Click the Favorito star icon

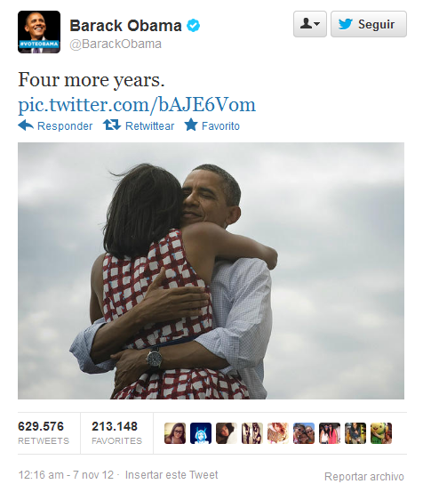click(x=191, y=125)
